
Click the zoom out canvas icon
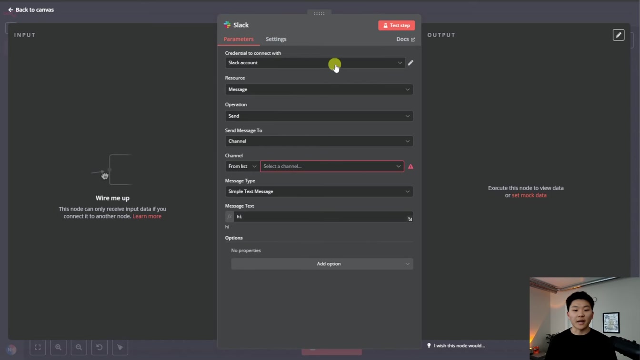[x=79, y=348]
